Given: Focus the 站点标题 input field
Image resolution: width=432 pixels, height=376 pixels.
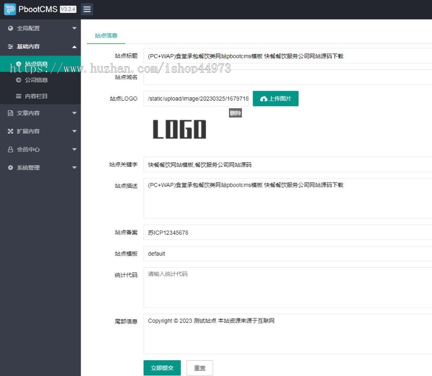Looking at the screenshot, I should (x=288, y=56).
